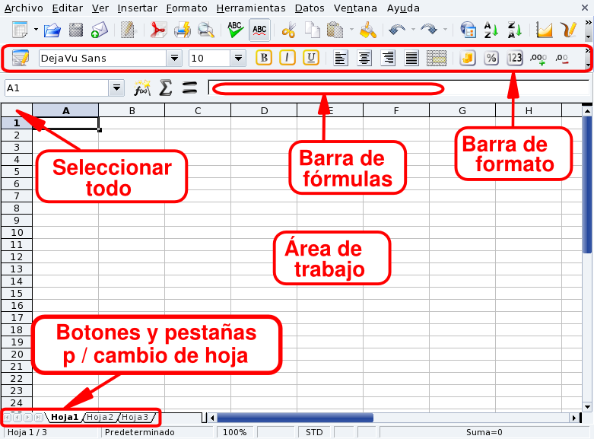Click the vertical scrollbar thumb
The width and height of the screenshot is (594, 439).
(587, 185)
